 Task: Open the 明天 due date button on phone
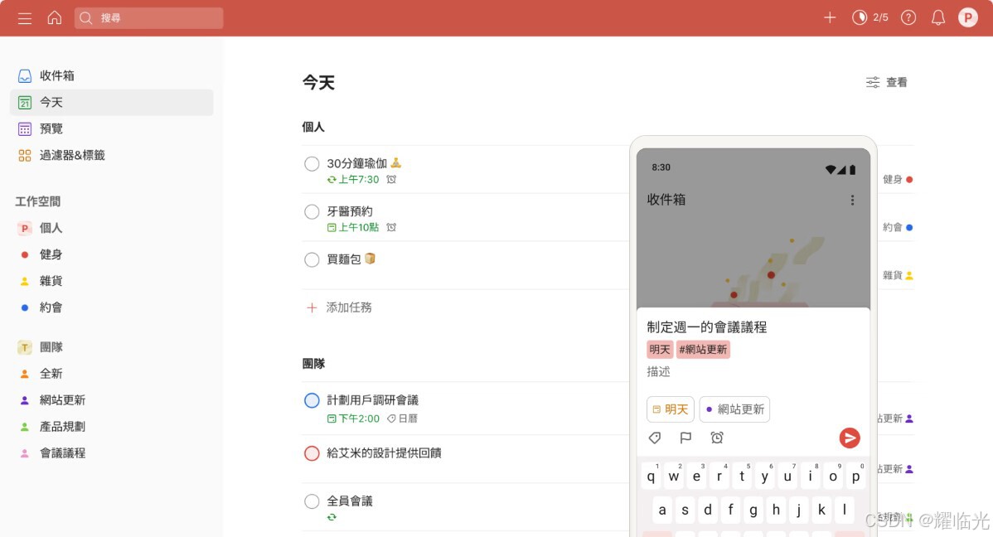(x=670, y=409)
